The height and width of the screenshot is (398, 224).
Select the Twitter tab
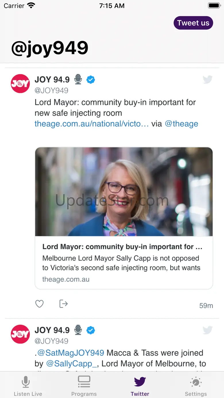(140, 386)
